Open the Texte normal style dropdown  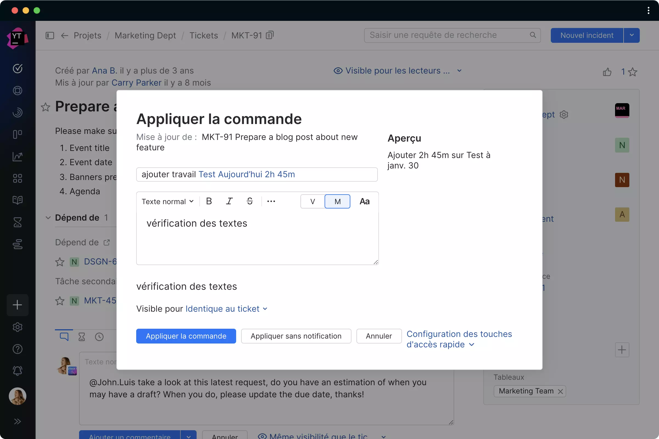(x=167, y=201)
